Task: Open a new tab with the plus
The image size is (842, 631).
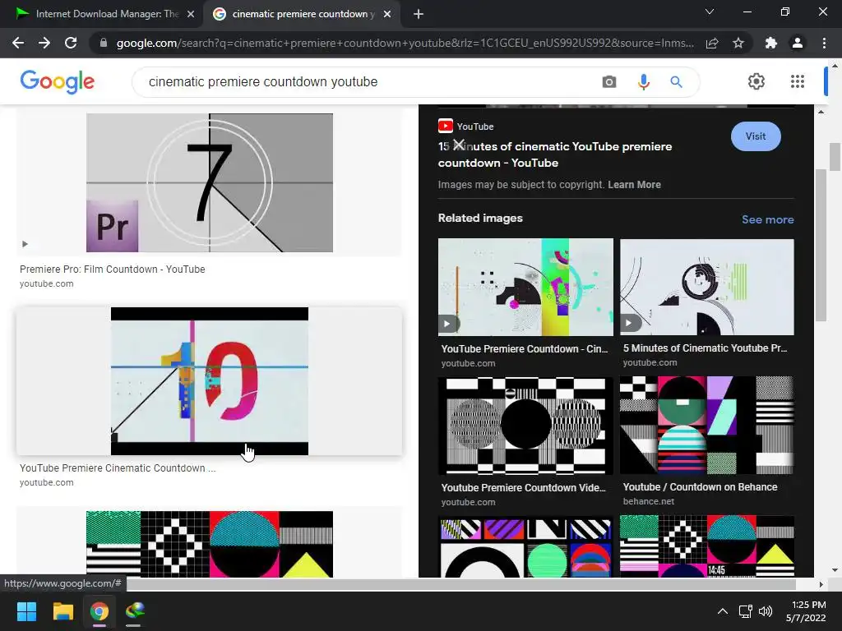Action: point(419,14)
